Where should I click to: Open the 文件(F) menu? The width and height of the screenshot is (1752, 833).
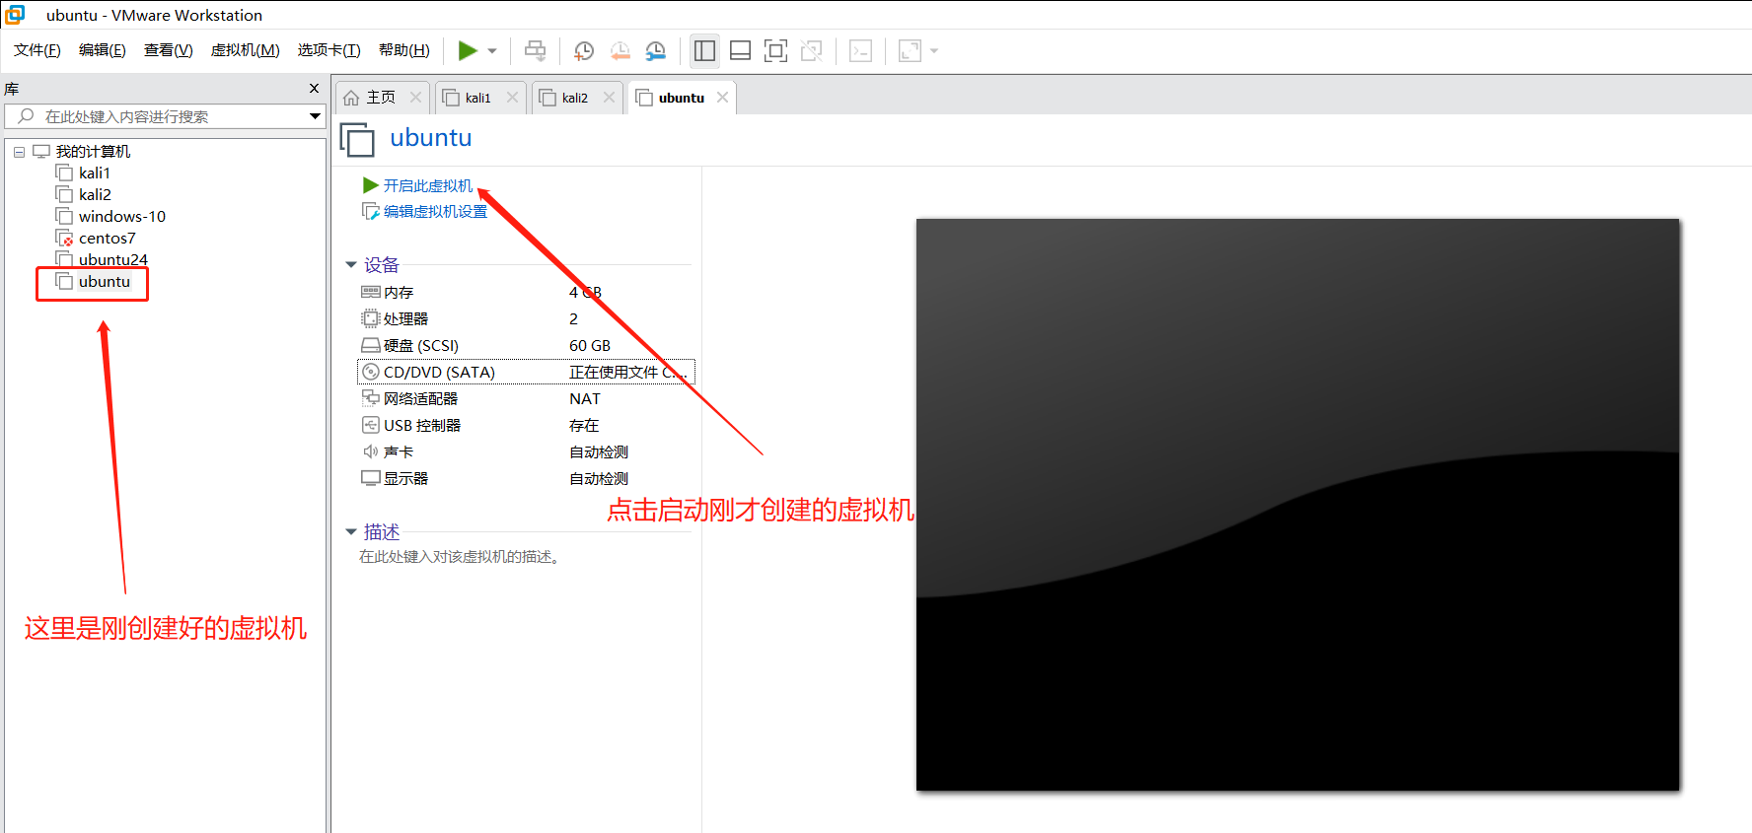tap(37, 50)
